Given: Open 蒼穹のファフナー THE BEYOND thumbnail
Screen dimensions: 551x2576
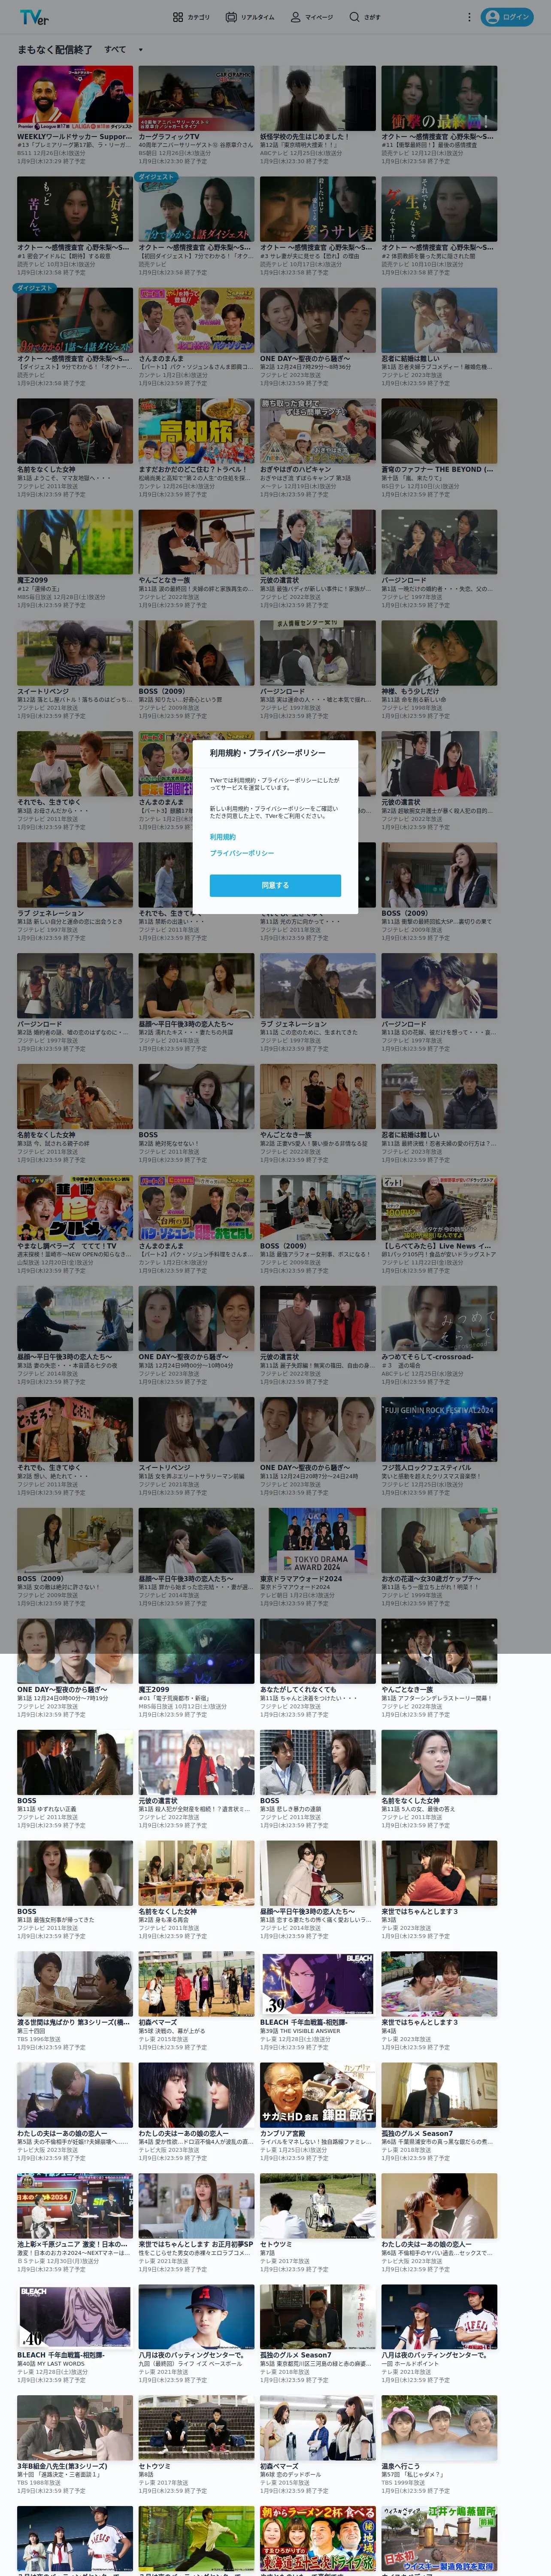Looking at the screenshot, I should pyautogui.click(x=439, y=431).
